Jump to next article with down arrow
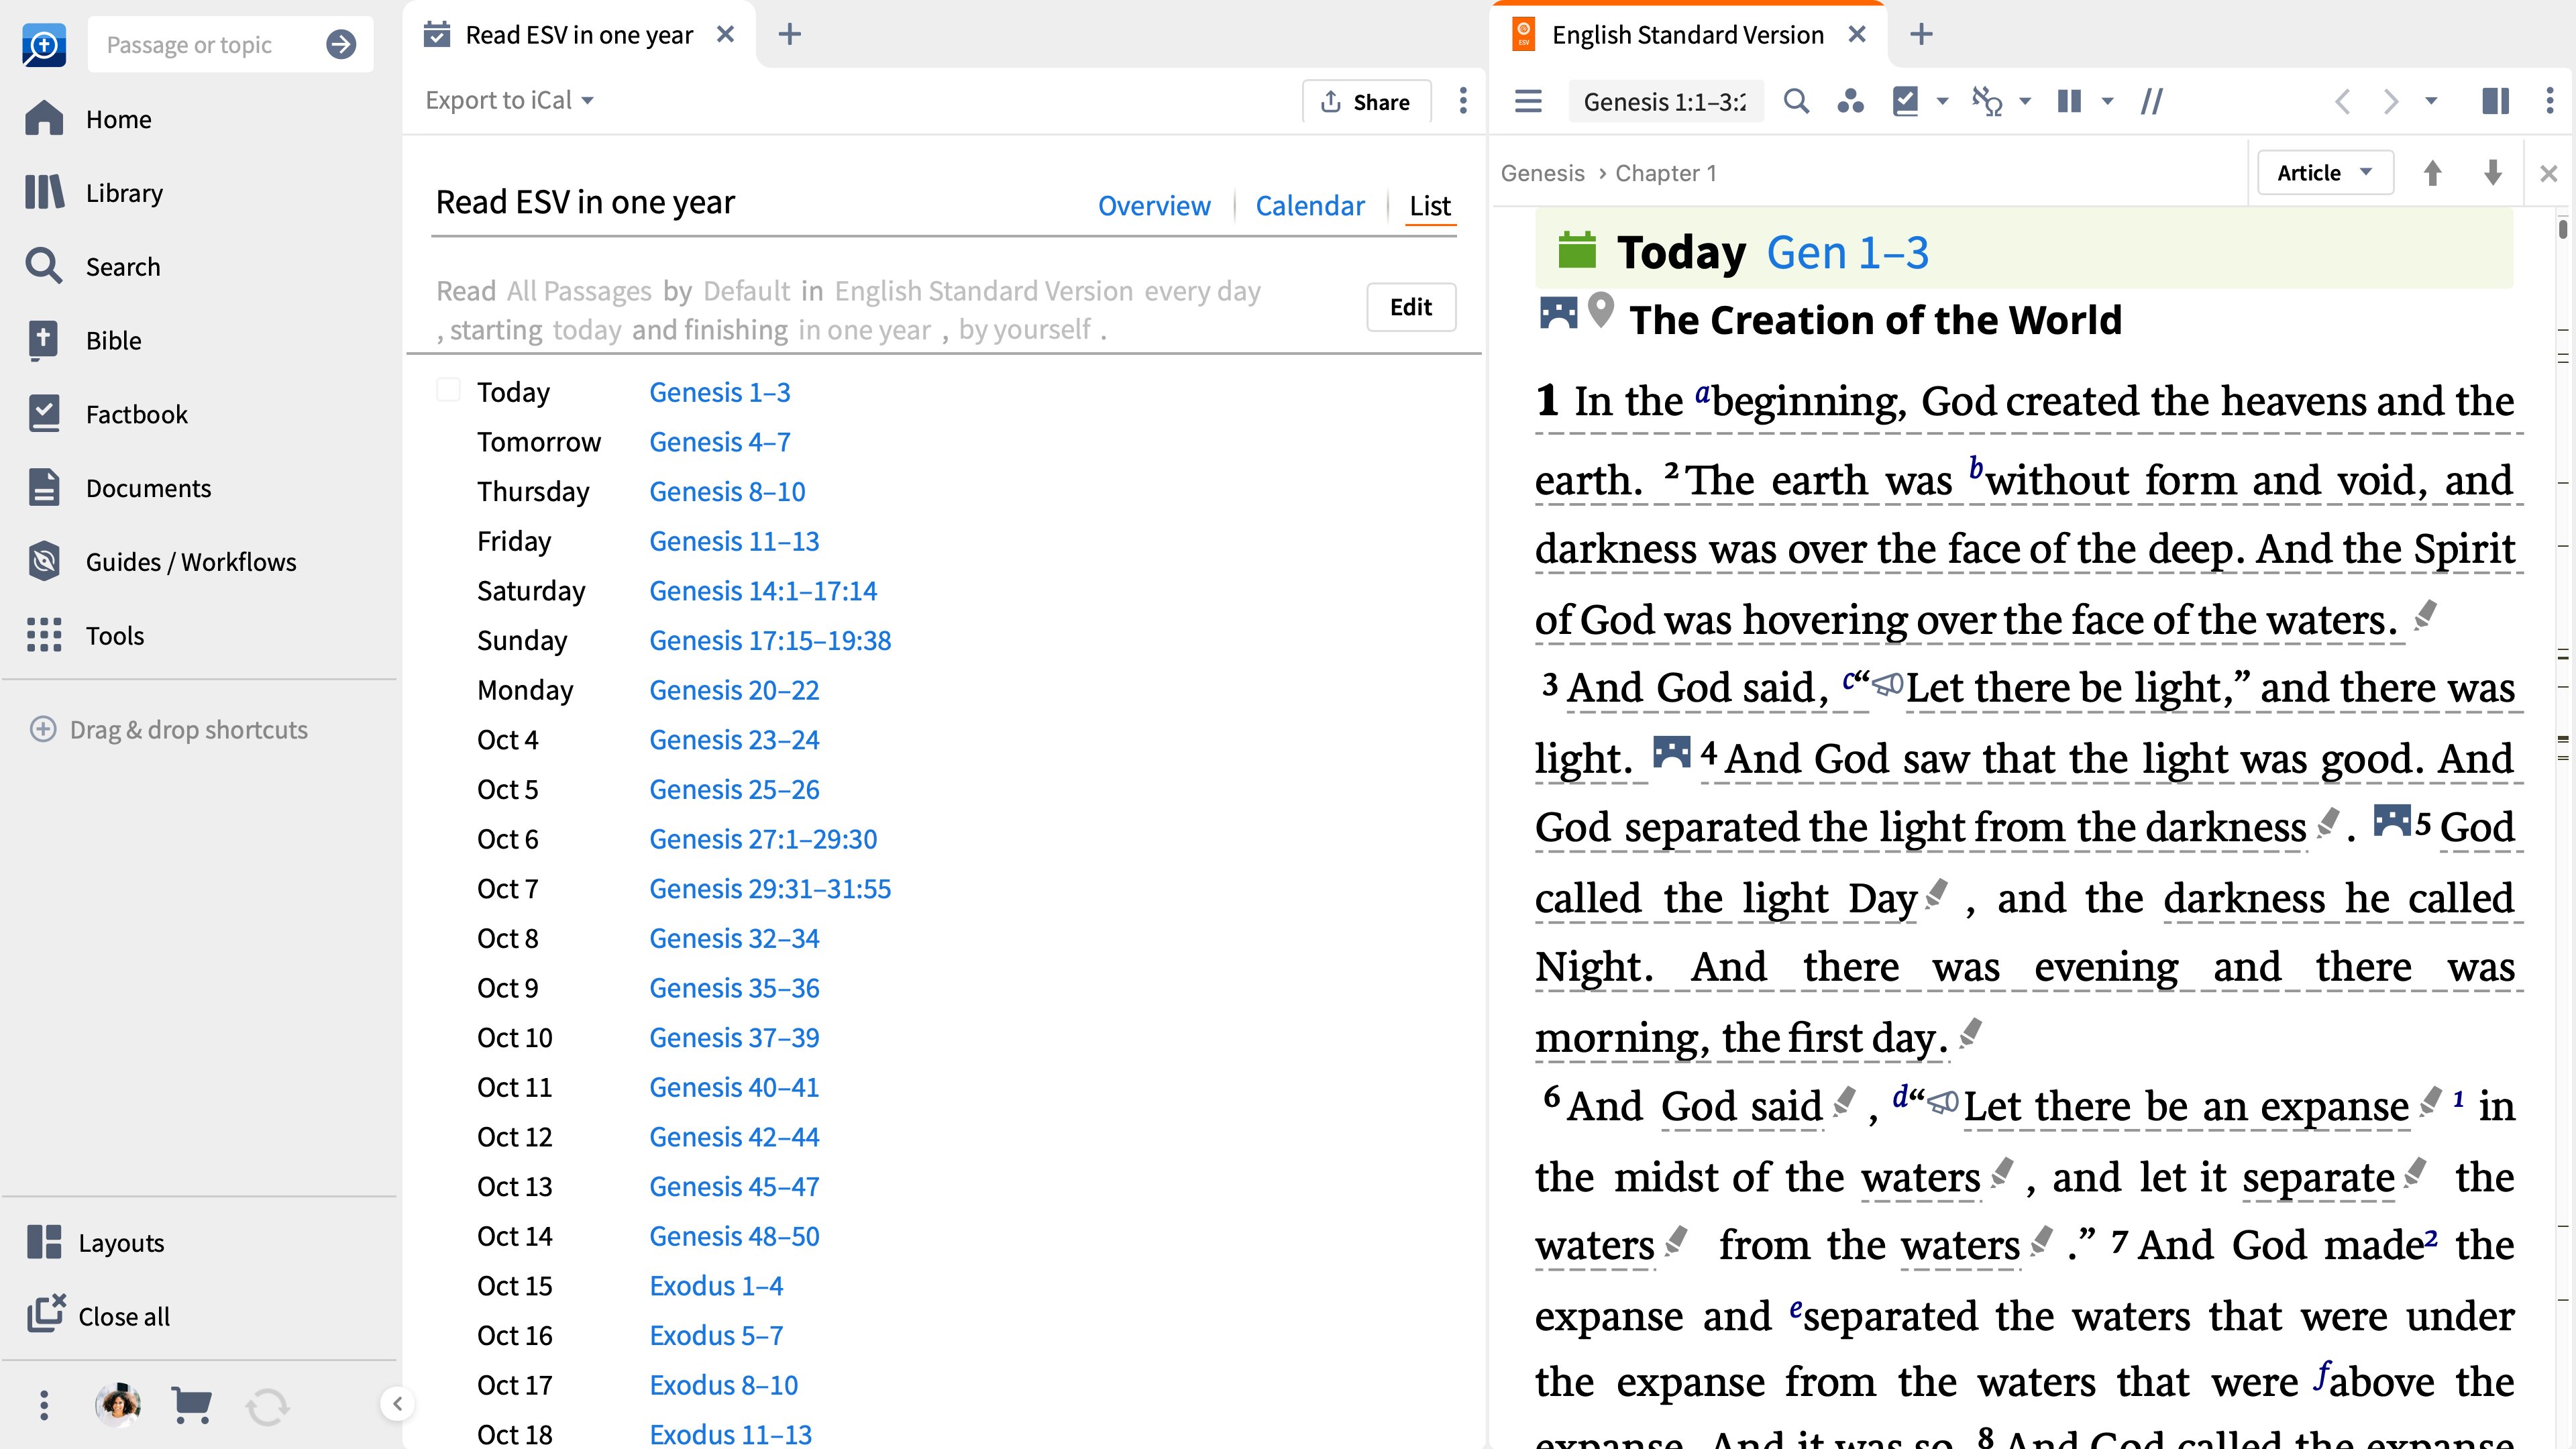2576x1449 pixels. (2493, 173)
